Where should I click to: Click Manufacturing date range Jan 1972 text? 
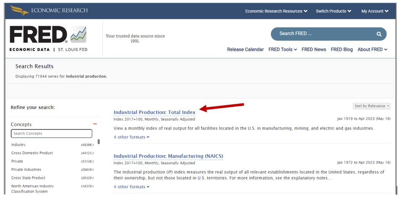(364, 163)
